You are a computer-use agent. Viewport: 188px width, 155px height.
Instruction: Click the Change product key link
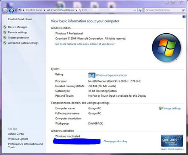pyautogui.click(x=115, y=142)
